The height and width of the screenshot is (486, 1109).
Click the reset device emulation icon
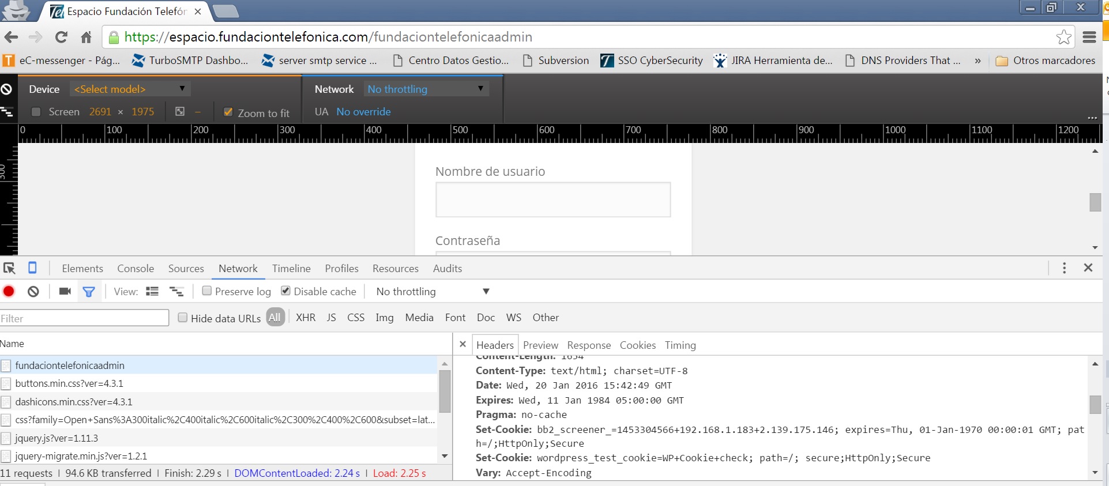point(6,89)
